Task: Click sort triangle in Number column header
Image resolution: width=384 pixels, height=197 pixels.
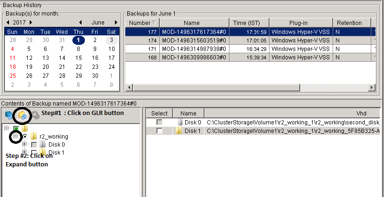Action: coord(154,23)
